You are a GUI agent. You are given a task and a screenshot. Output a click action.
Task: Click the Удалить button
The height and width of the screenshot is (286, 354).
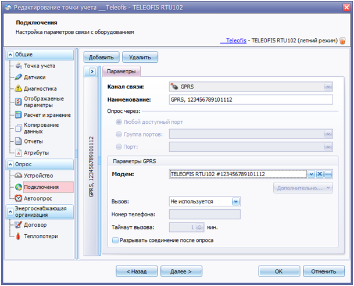(x=140, y=58)
